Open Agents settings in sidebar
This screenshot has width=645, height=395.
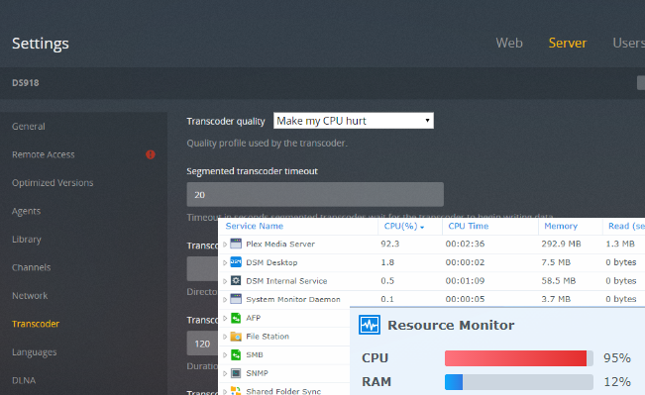coord(27,211)
